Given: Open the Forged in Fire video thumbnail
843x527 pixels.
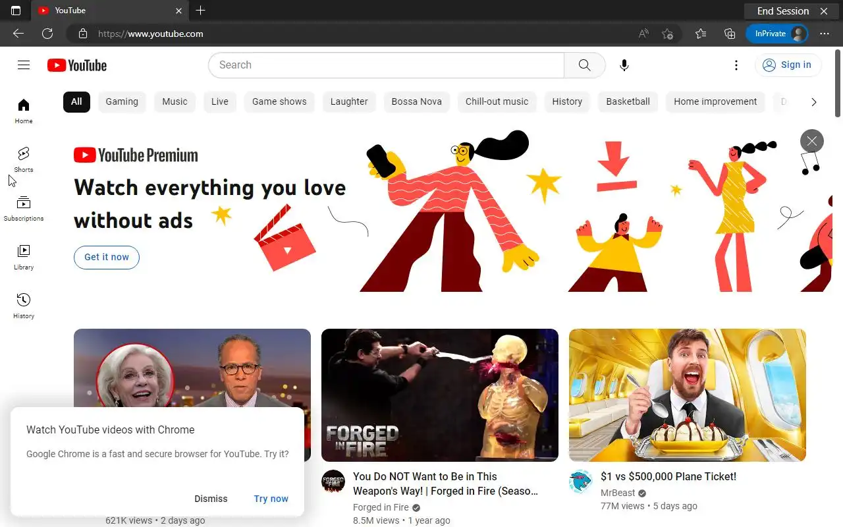Looking at the screenshot, I should (440, 395).
